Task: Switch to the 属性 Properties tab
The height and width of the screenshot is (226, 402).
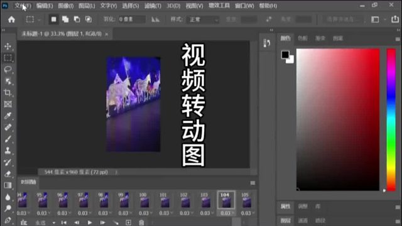Action: coord(285,207)
